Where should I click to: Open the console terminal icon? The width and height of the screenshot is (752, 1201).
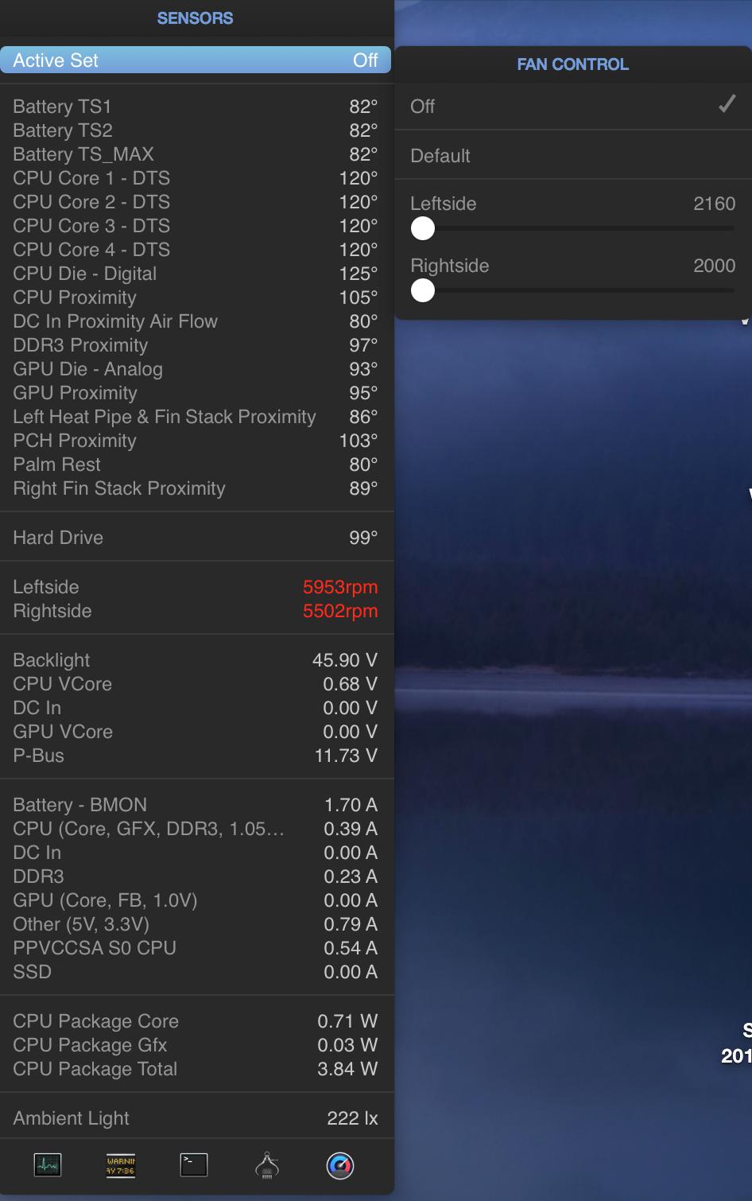coord(194,1167)
